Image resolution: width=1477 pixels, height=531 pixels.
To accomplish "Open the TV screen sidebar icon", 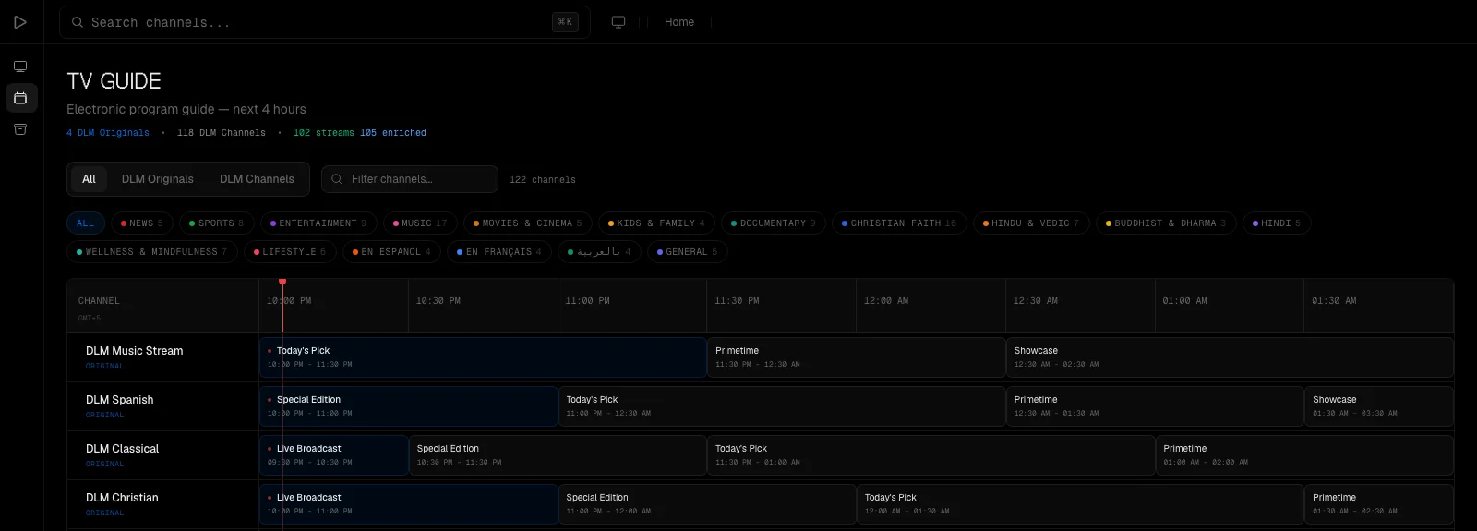I will click(20, 66).
